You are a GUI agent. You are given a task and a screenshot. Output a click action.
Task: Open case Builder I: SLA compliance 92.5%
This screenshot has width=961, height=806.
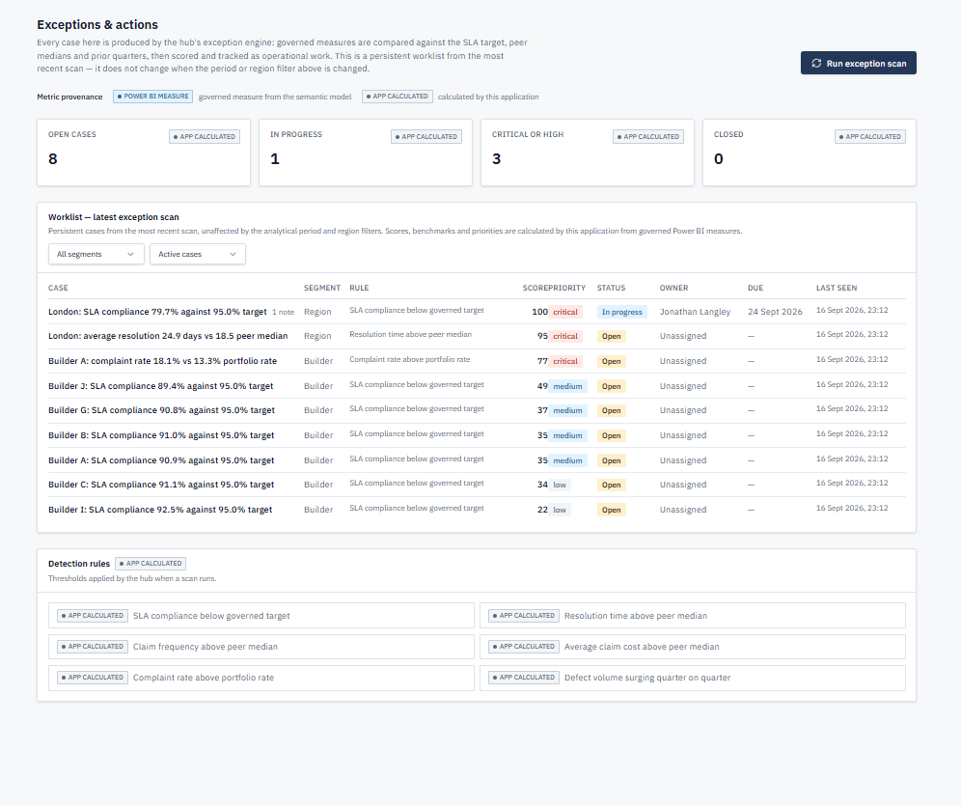pos(160,510)
